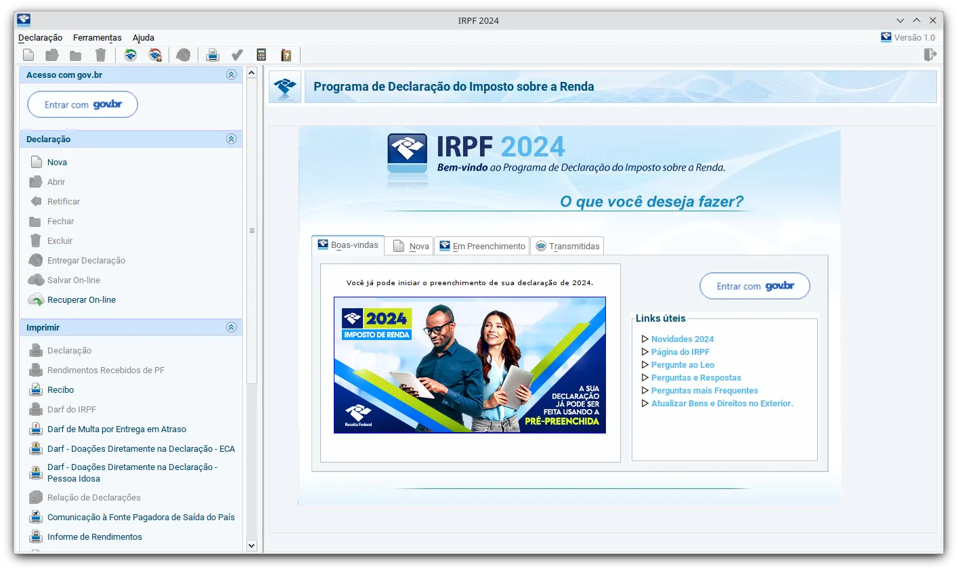Open the Ferramentas menu

pyautogui.click(x=97, y=38)
